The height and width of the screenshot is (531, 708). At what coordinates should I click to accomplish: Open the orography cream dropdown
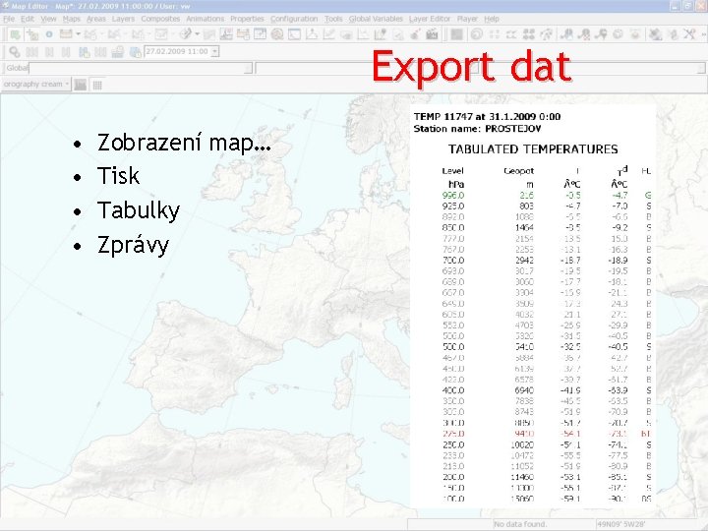coord(67,84)
